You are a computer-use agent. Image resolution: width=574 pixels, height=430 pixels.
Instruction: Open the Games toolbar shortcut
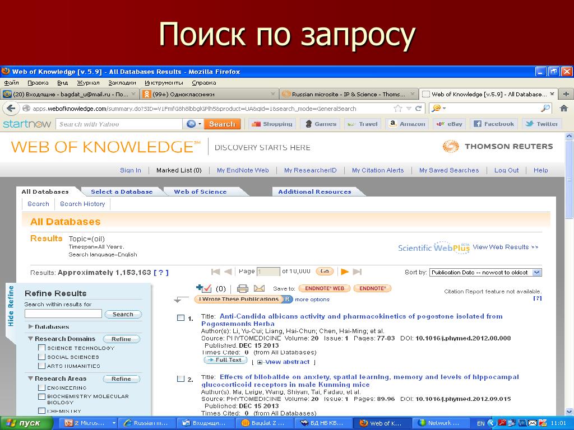[x=321, y=124]
